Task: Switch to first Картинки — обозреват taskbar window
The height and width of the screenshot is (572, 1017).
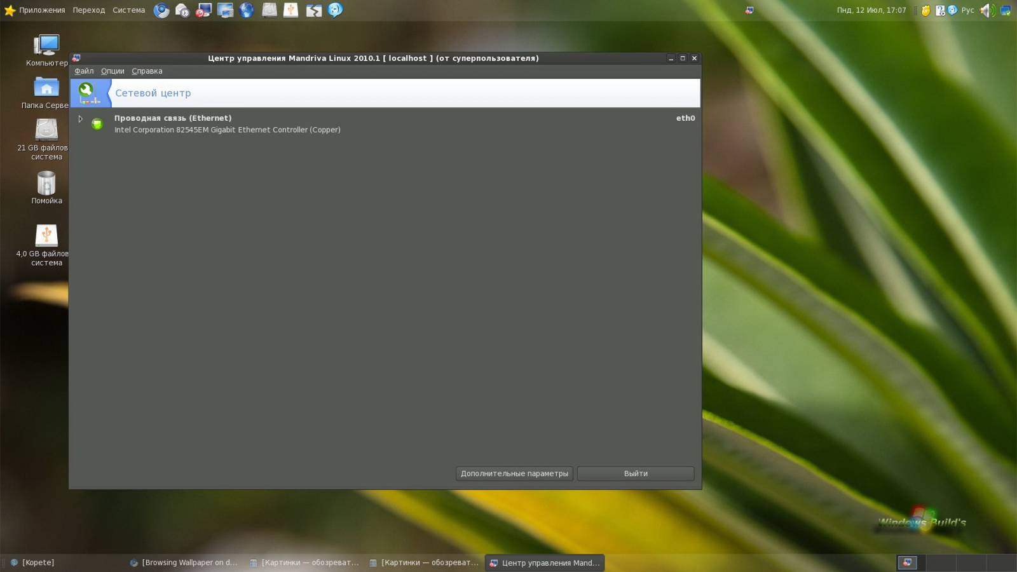Action: pyautogui.click(x=304, y=562)
